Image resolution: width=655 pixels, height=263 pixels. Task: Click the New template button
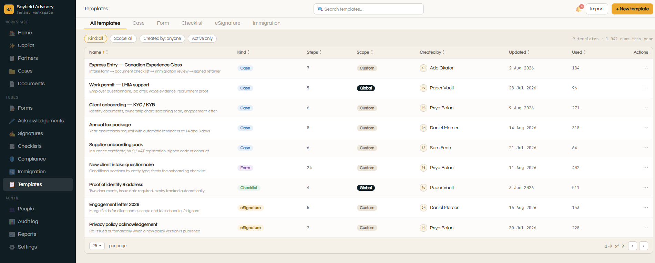coord(632,9)
